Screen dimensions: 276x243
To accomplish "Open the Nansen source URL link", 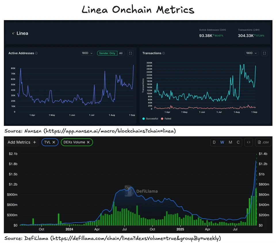I will coord(113,131).
